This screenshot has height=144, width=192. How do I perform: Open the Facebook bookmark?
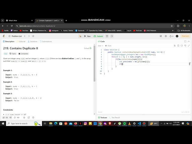(x=80, y=31)
